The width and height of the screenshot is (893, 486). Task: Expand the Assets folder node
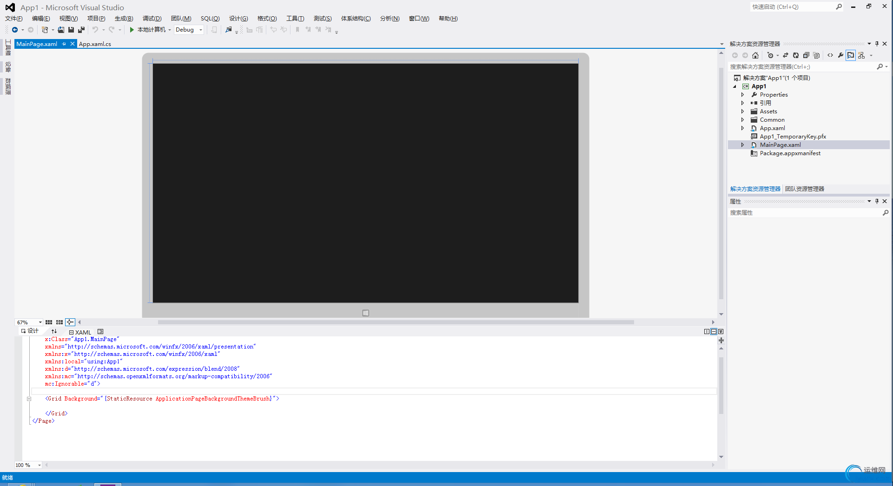pos(743,111)
